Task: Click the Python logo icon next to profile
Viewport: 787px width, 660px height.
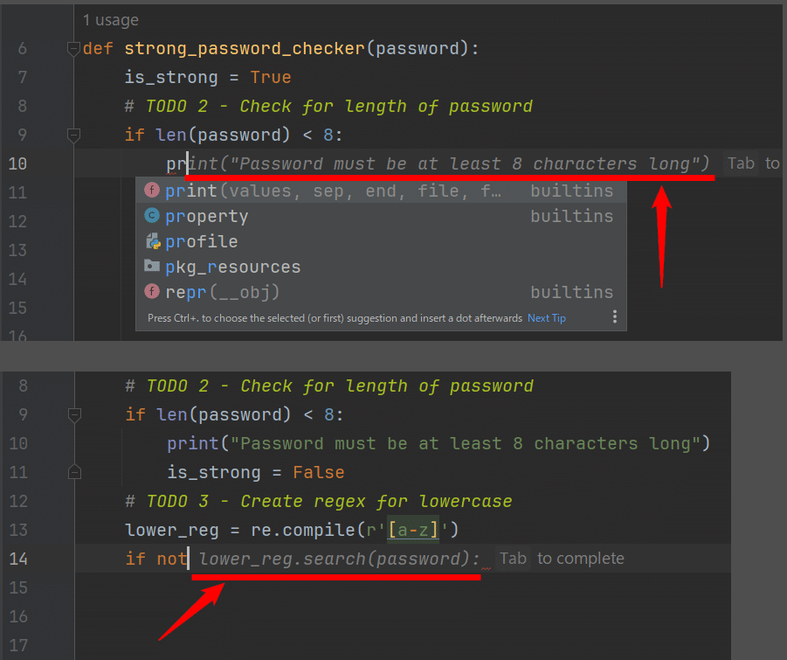Action: point(153,241)
